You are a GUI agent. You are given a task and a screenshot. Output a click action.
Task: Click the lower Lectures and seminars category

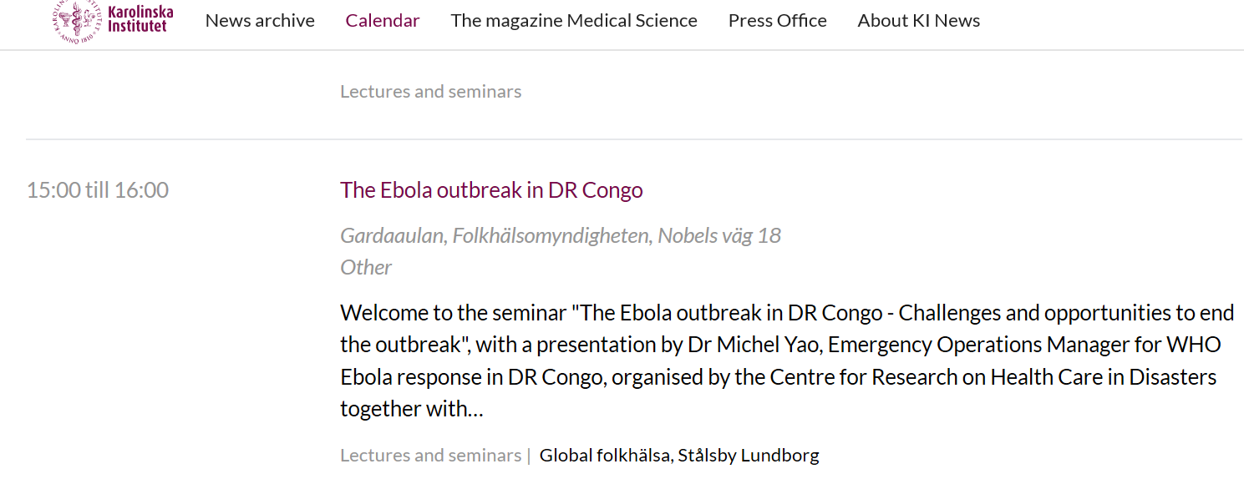[431, 456]
